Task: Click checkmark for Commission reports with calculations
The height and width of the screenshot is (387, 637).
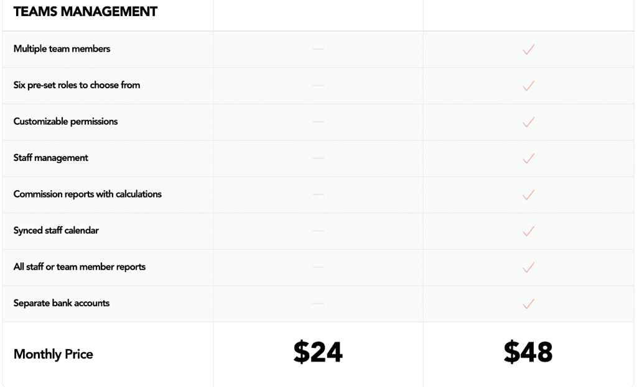Action: (x=529, y=194)
